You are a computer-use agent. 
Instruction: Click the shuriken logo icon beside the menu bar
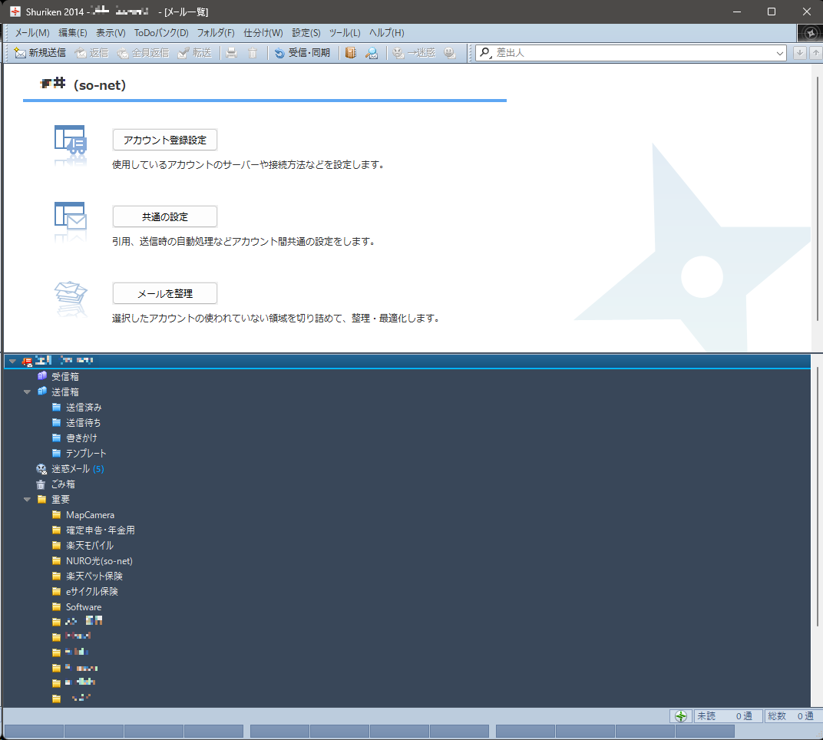811,33
